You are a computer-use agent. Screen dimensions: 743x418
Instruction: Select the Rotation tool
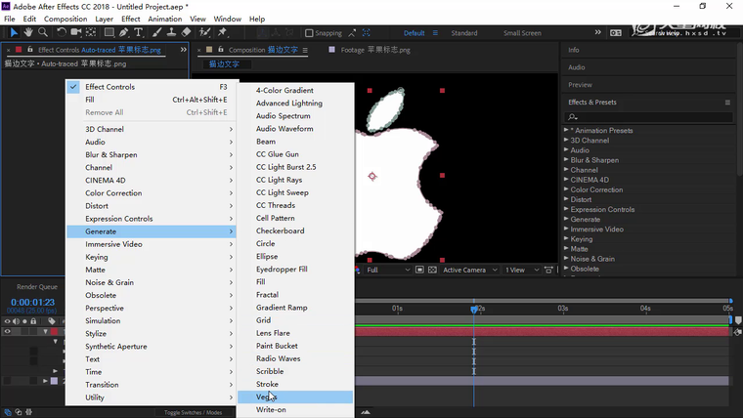tap(61, 32)
